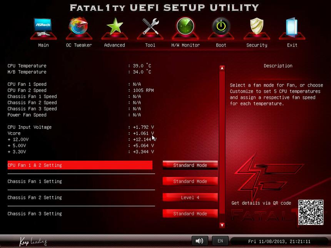
Task: Mute sound with the speaker icon
Action: coord(199,241)
